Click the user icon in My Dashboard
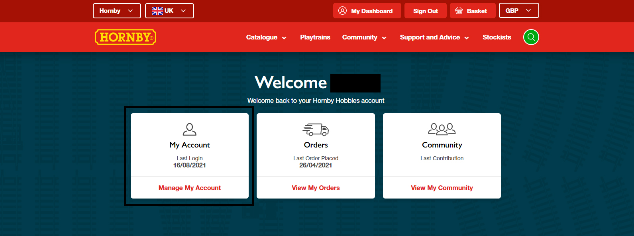634x236 pixels. pyautogui.click(x=342, y=11)
